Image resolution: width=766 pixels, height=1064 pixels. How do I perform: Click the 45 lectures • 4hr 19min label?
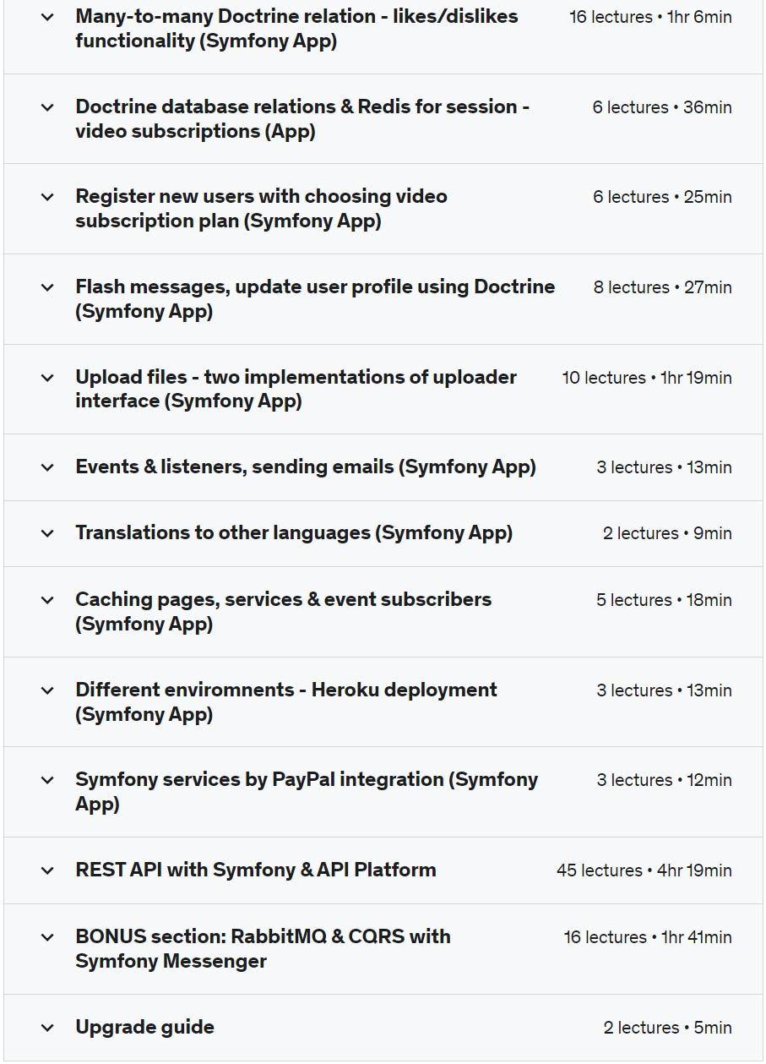click(644, 870)
